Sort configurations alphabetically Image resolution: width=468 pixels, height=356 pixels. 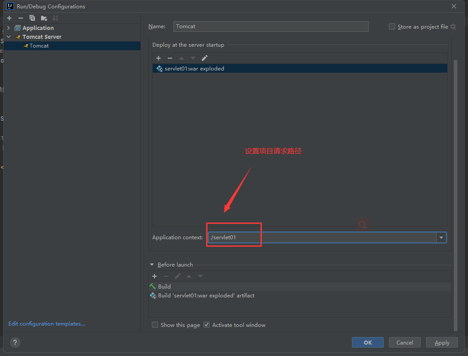click(55, 18)
